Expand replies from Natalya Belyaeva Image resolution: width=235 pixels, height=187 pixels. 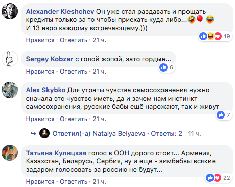167,134
